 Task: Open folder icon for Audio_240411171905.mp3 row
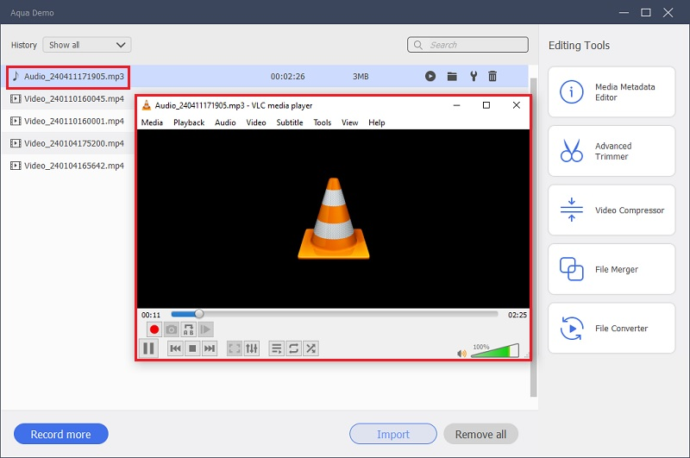point(452,76)
